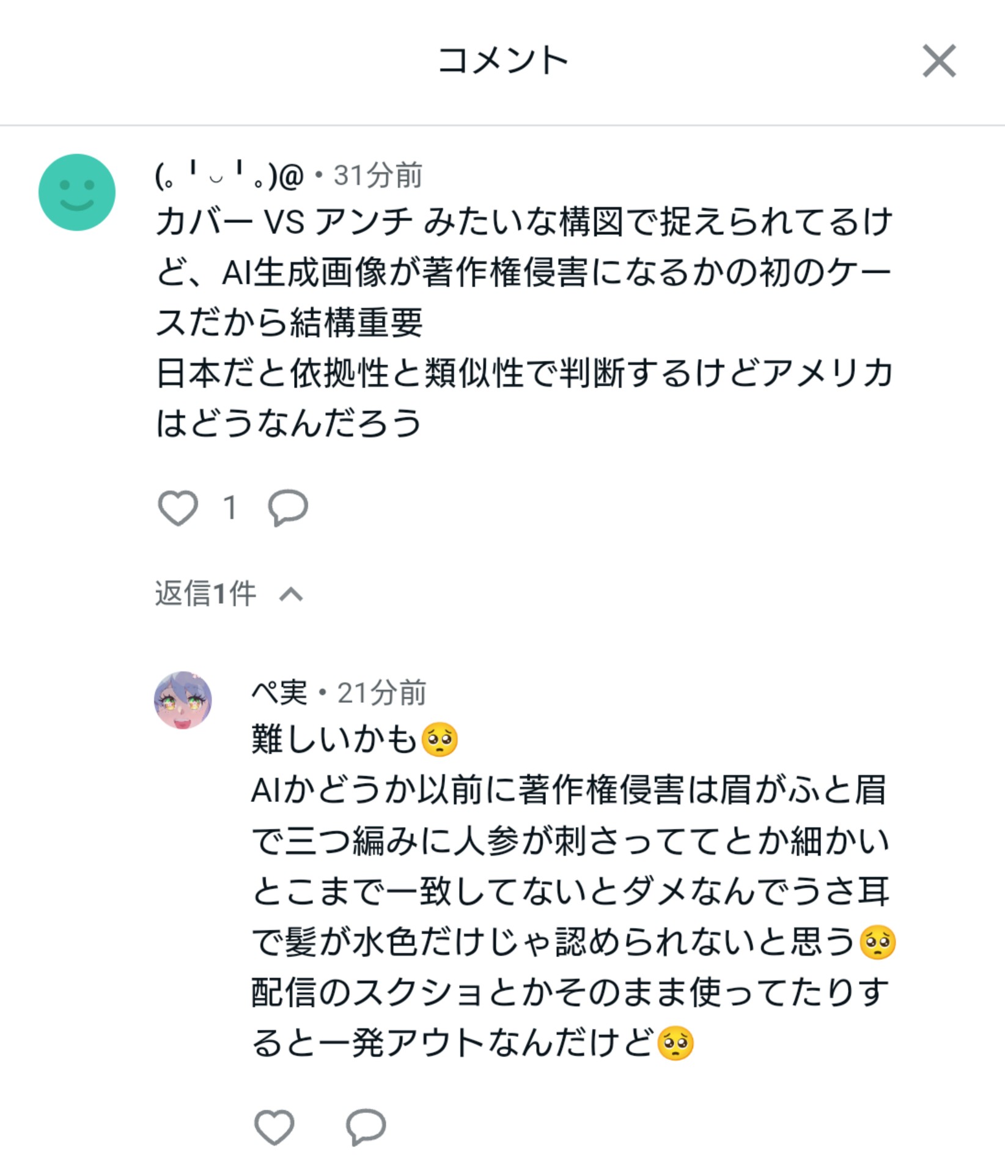Viewport: 1005px width, 1166px height.
Task: Open the green smiley avatar profile
Action: (77, 192)
